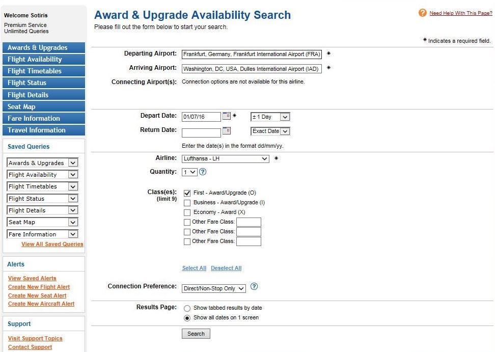Click Create New Flight Alert link
The height and width of the screenshot is (352, 495).
(x=39, y=287)
